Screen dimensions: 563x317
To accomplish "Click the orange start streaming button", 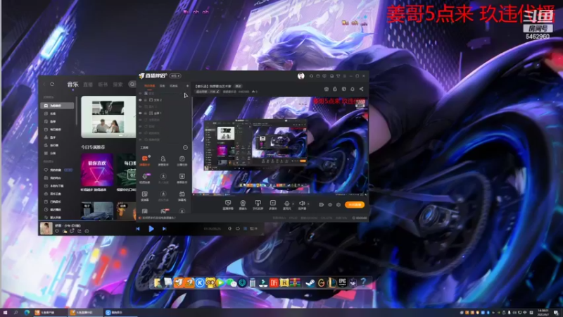I will (x=355, y=204).
